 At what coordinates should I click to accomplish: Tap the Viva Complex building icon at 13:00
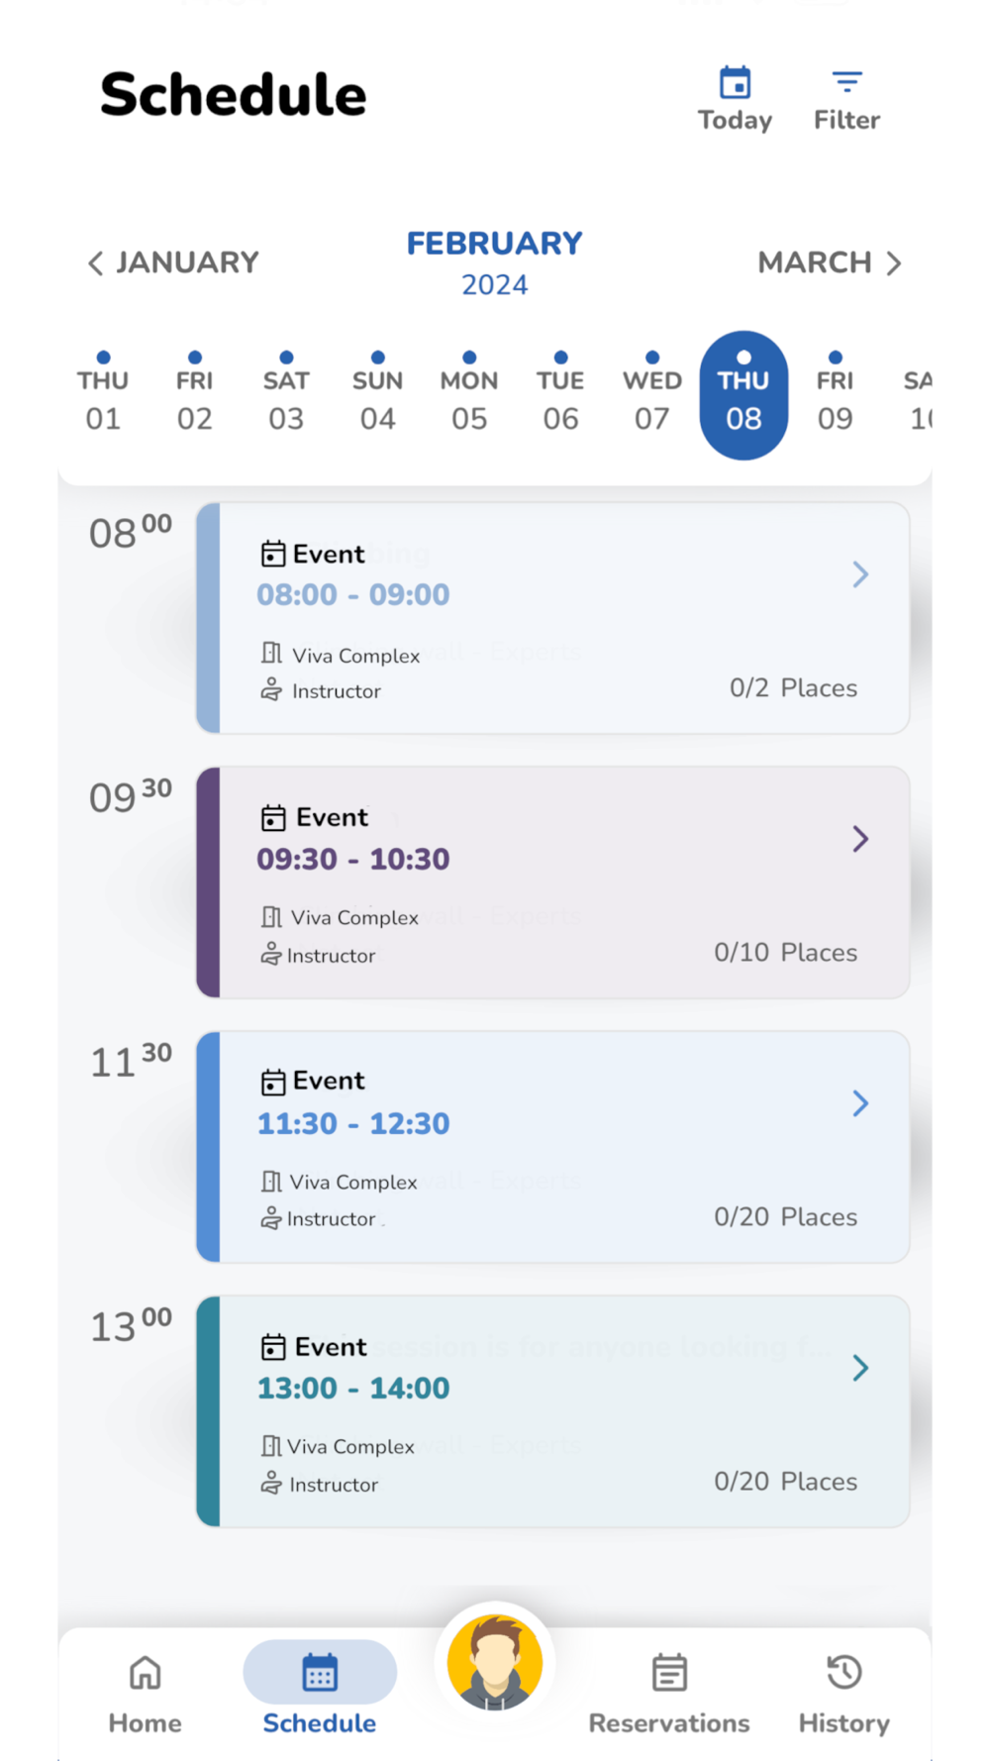tap(270, 1446)
